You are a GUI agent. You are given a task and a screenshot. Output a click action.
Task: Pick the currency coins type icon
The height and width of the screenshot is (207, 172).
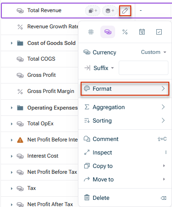(x=108, y=32)
